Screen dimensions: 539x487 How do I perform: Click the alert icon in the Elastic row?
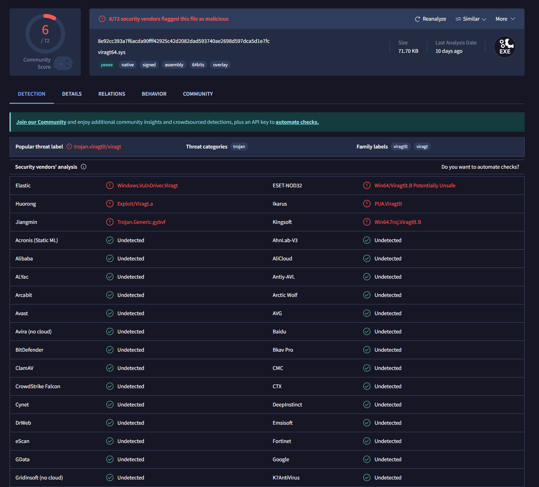pyautogui.click(x=110, y=185)
